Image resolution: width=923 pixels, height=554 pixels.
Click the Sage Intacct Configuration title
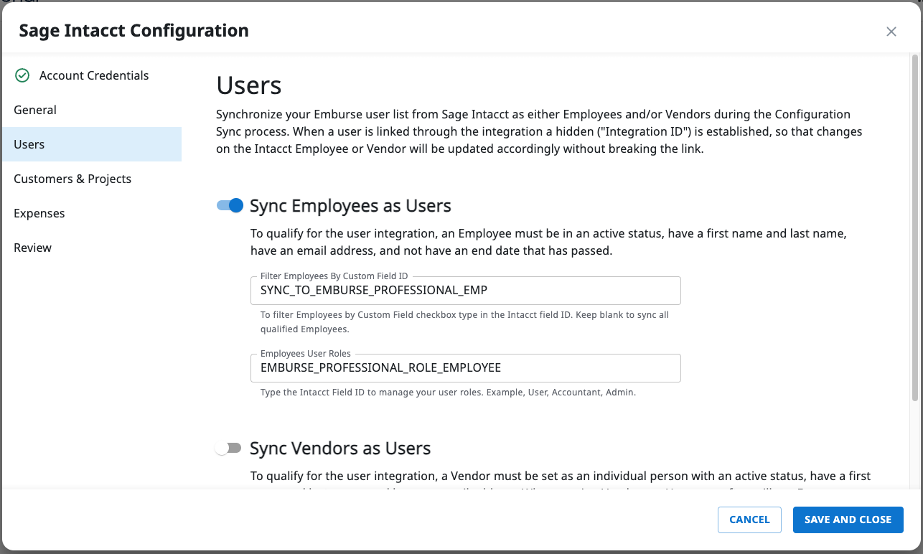133,31
